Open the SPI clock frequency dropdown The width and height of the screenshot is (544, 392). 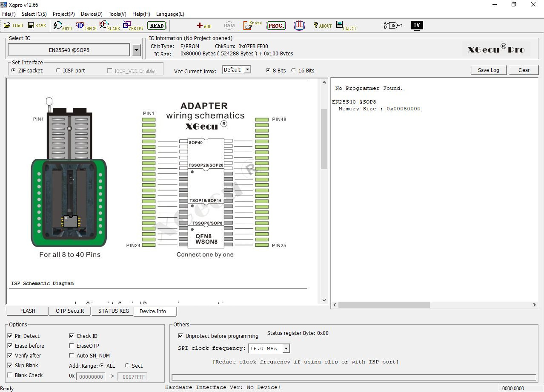tap(286, 349)
